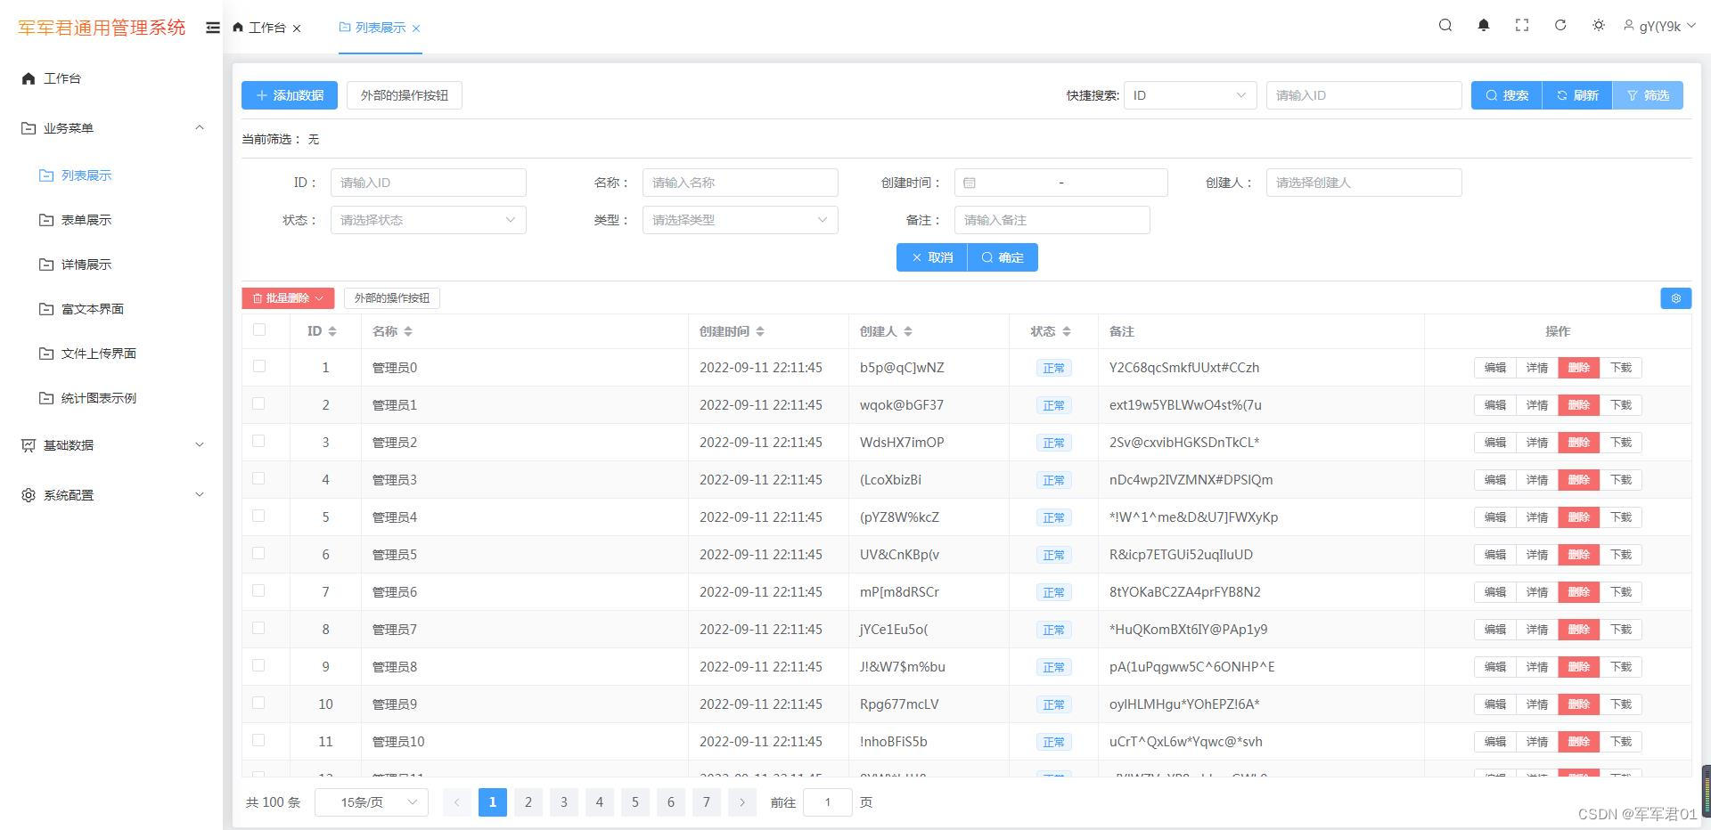Switch theme with the sun icon
Viewport: 1711px width, 830px height.
1599,26
